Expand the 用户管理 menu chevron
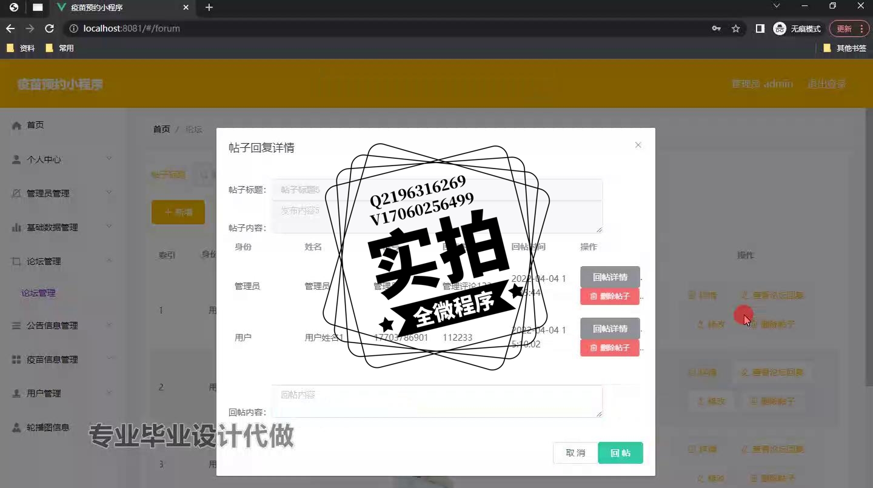 (x=109, y=392)
